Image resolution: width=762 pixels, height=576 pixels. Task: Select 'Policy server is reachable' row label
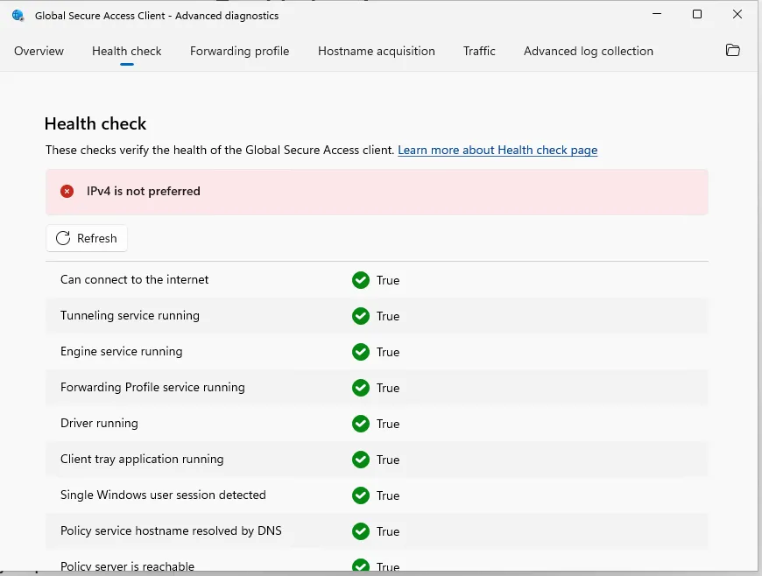(x=127, y=566)
